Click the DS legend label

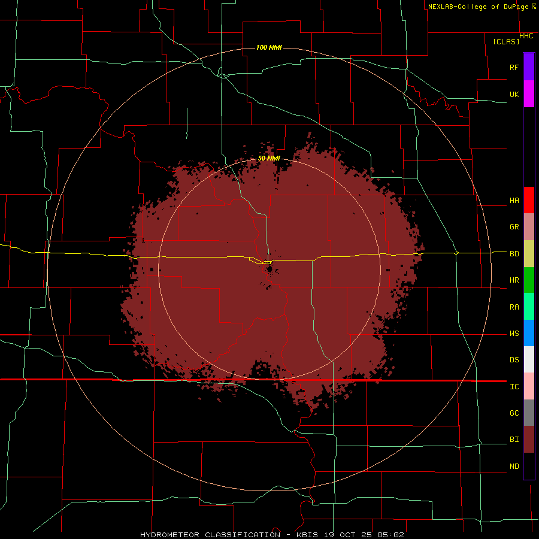[x=514, y=360]
